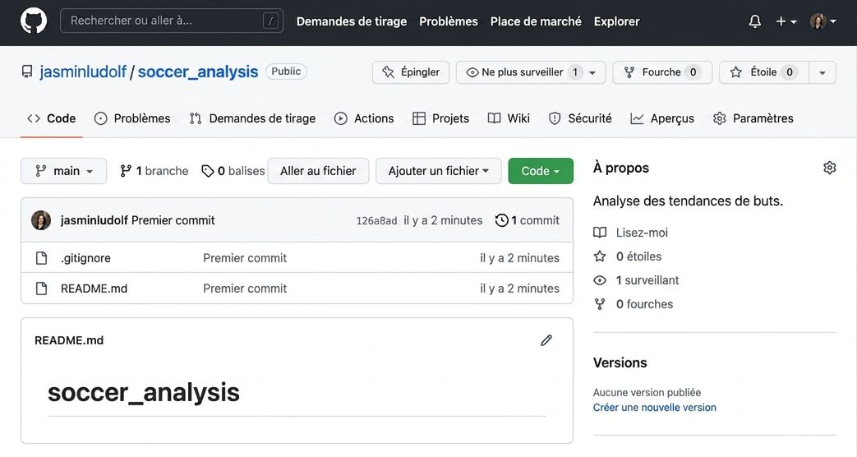This screenshot has height=457, width=857.
Task: Click the README.md header title in preview
Action: [69, 340]
